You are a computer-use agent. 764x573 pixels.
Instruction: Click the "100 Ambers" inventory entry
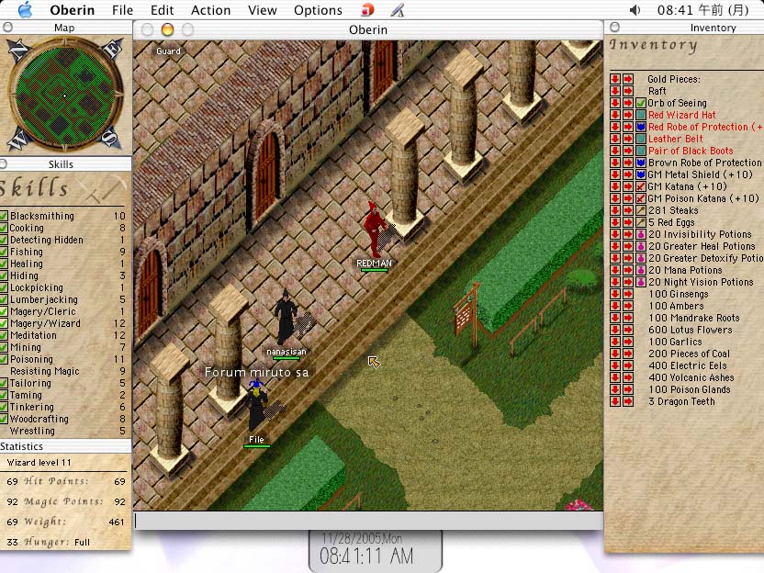coord(676,306)
